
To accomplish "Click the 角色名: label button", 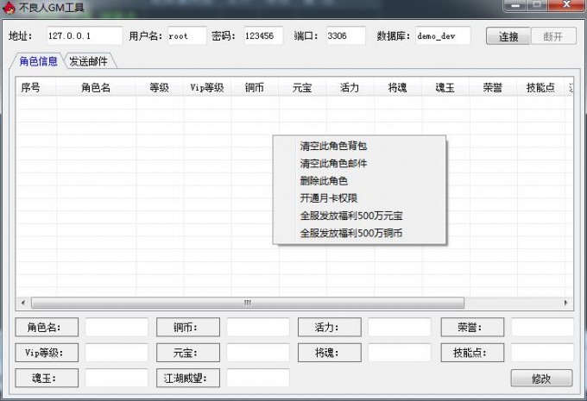I will (x=47, y=328).
